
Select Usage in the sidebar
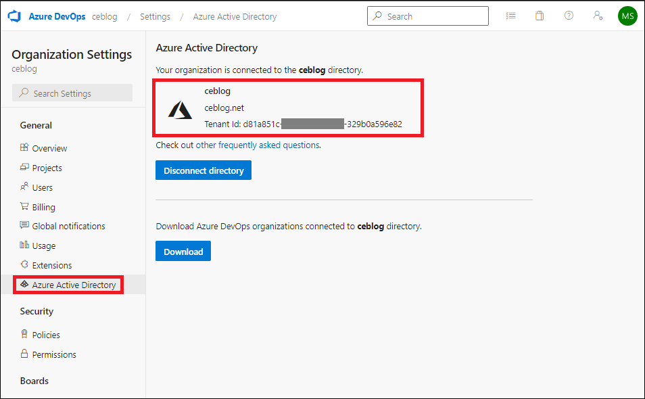[43, 245]
